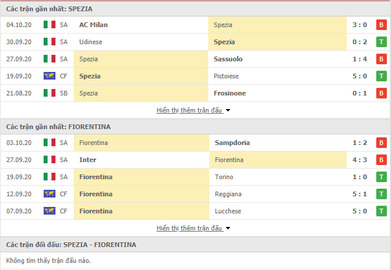Click world flag icon in Spezia vs Pistoiese row

[50, 76]
